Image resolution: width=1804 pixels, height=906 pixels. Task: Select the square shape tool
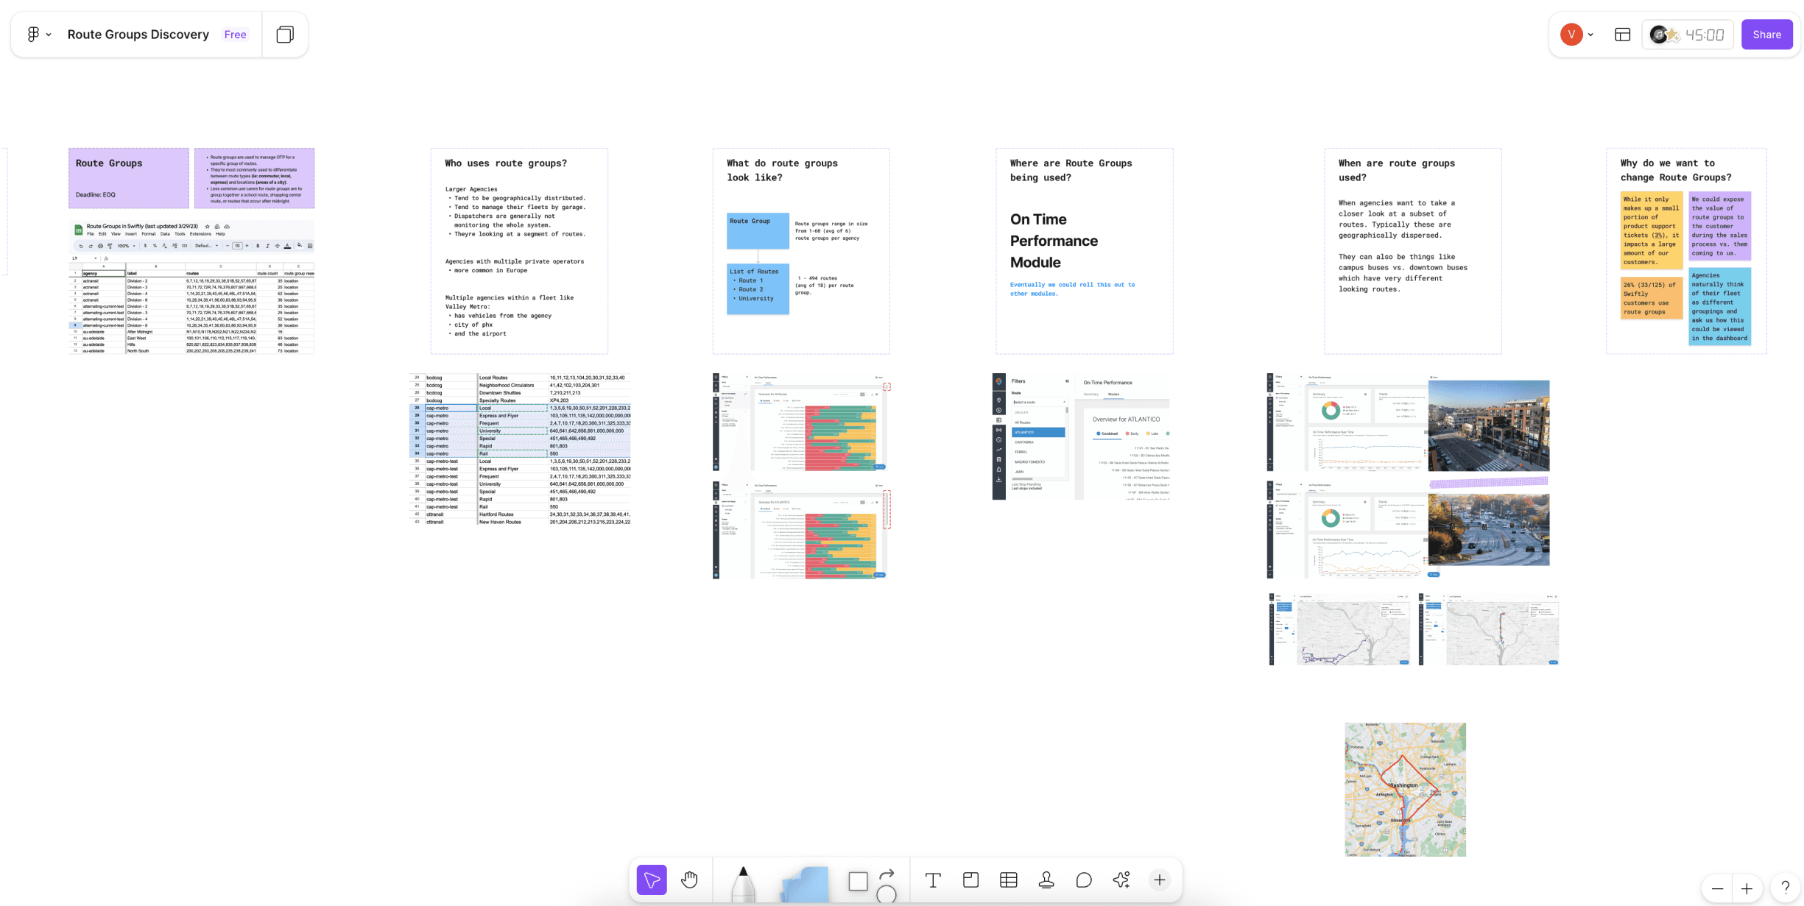(858, 881)
